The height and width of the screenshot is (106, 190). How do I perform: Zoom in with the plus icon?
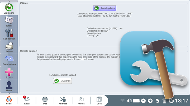point(150,101)
